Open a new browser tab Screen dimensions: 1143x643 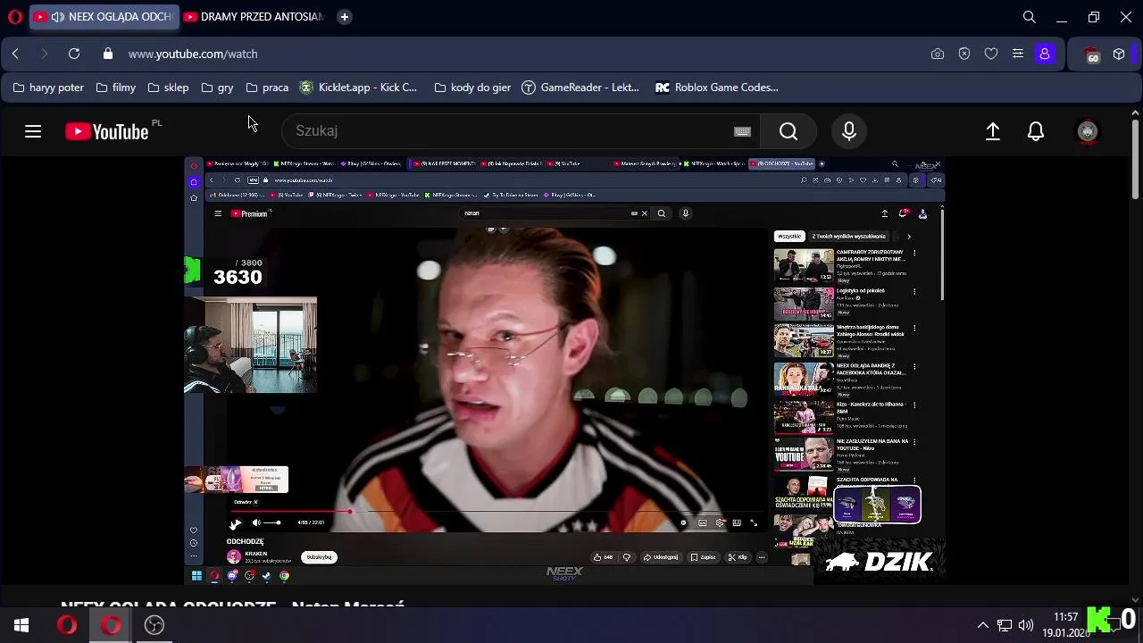(345, 17)
